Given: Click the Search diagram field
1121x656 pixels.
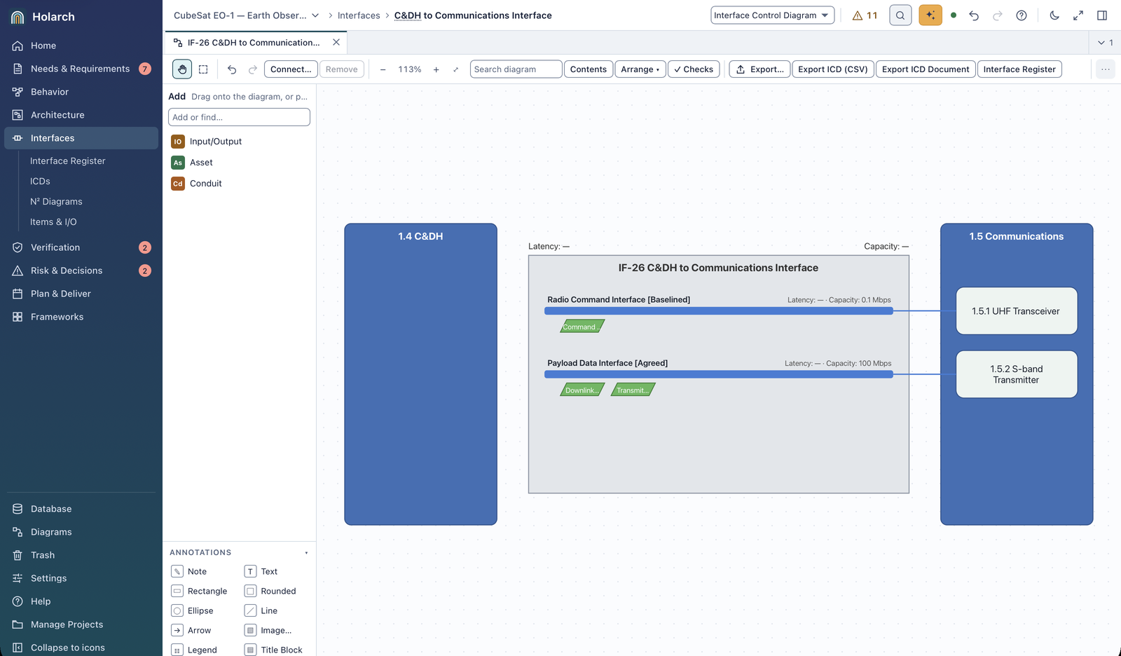Looking at the screenshot, I should point(516,69).
